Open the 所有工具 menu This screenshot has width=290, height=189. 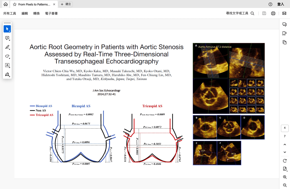[x=10, y=13]
